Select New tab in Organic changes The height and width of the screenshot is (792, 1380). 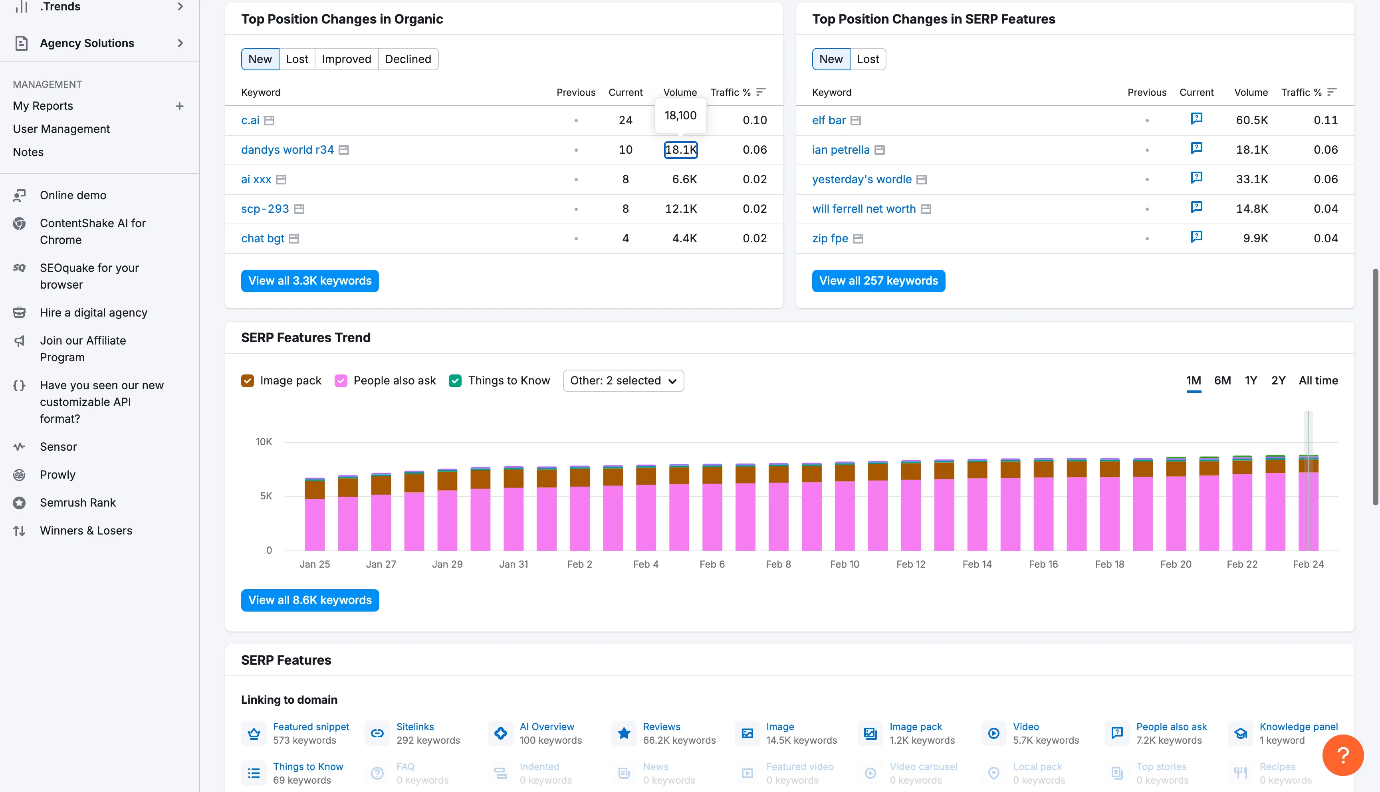(x=260, y=59)
